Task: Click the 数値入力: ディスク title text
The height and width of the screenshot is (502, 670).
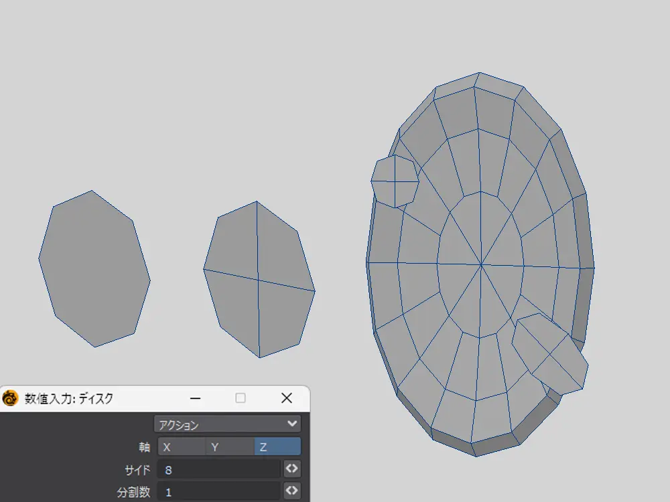Action: [69, 399]
